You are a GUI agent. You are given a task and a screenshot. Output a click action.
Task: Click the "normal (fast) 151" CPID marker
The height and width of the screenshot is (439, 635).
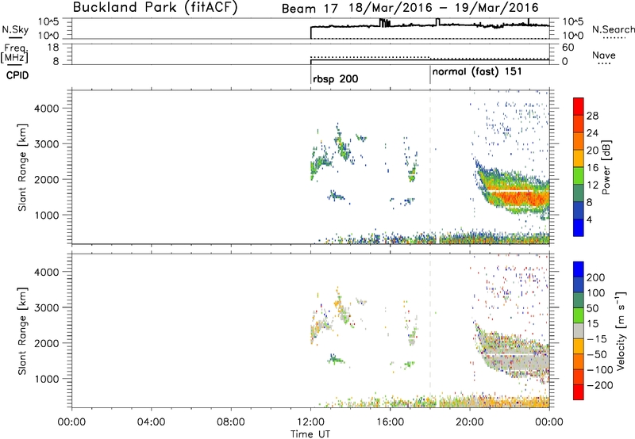[x=477, y=72]
